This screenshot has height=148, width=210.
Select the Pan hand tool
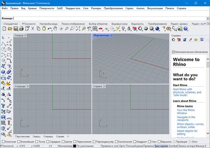click(56, 29)
